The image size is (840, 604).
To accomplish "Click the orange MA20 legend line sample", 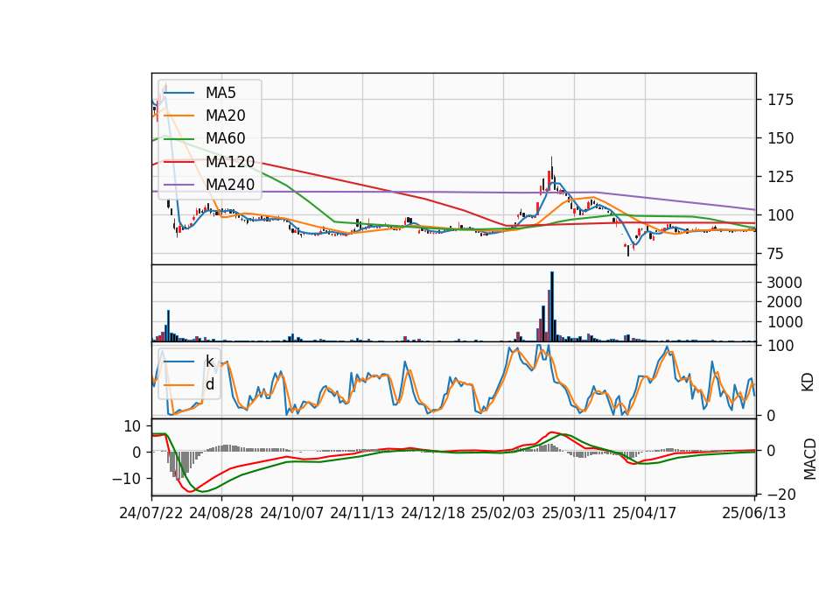I will 178,116.
